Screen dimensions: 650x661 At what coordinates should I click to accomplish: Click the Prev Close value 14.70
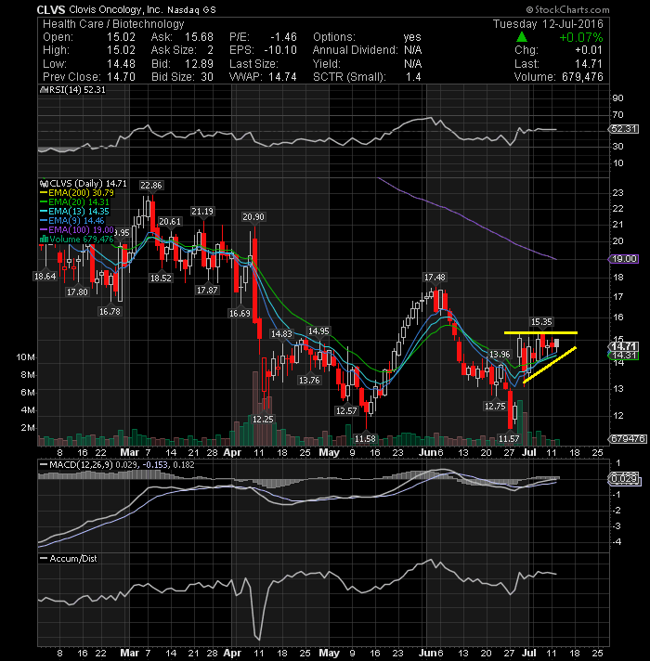click(121, 77)
